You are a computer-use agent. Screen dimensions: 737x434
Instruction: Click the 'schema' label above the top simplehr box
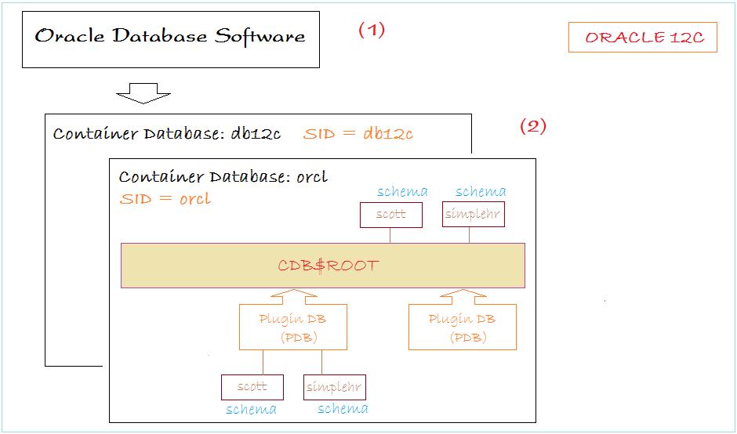coord(481,192)
